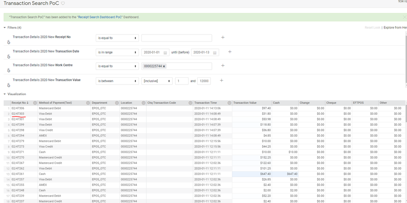Click the AMEX payment cell for receipt 02/47294
Screen dimensions: 407x203
tap(64, 136)
